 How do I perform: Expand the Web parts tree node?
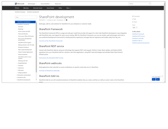point(17,70)
